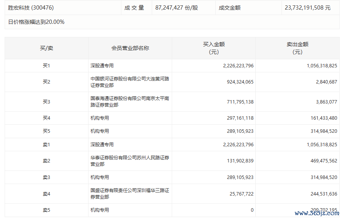
Task: Click the www.365jz.com watermark link
Action: (x=317, y=213)
